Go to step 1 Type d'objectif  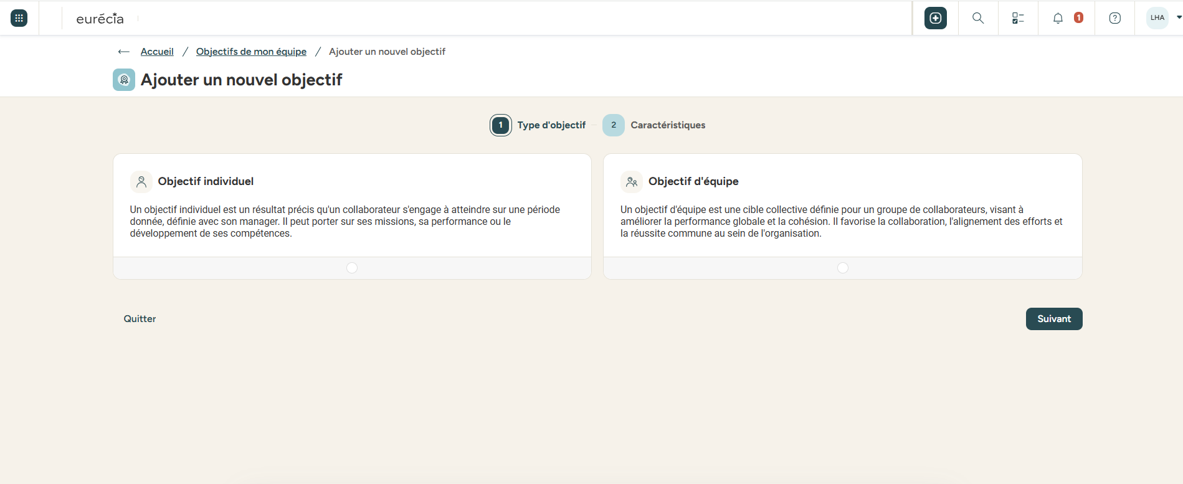click(x=538, y=125)
